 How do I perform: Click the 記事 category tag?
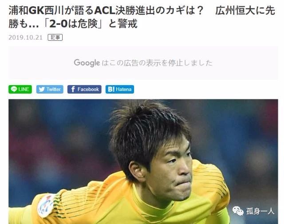pos(55,38)
